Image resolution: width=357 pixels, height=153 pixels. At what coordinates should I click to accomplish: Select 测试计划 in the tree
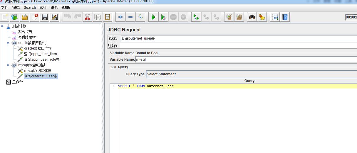point(19,26)
